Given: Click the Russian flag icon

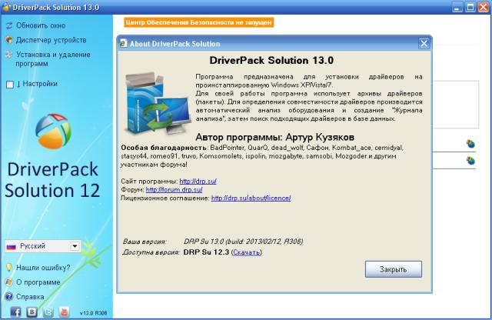Looking at the screenshot, I should pyautogui.click(x=12, y=246).
